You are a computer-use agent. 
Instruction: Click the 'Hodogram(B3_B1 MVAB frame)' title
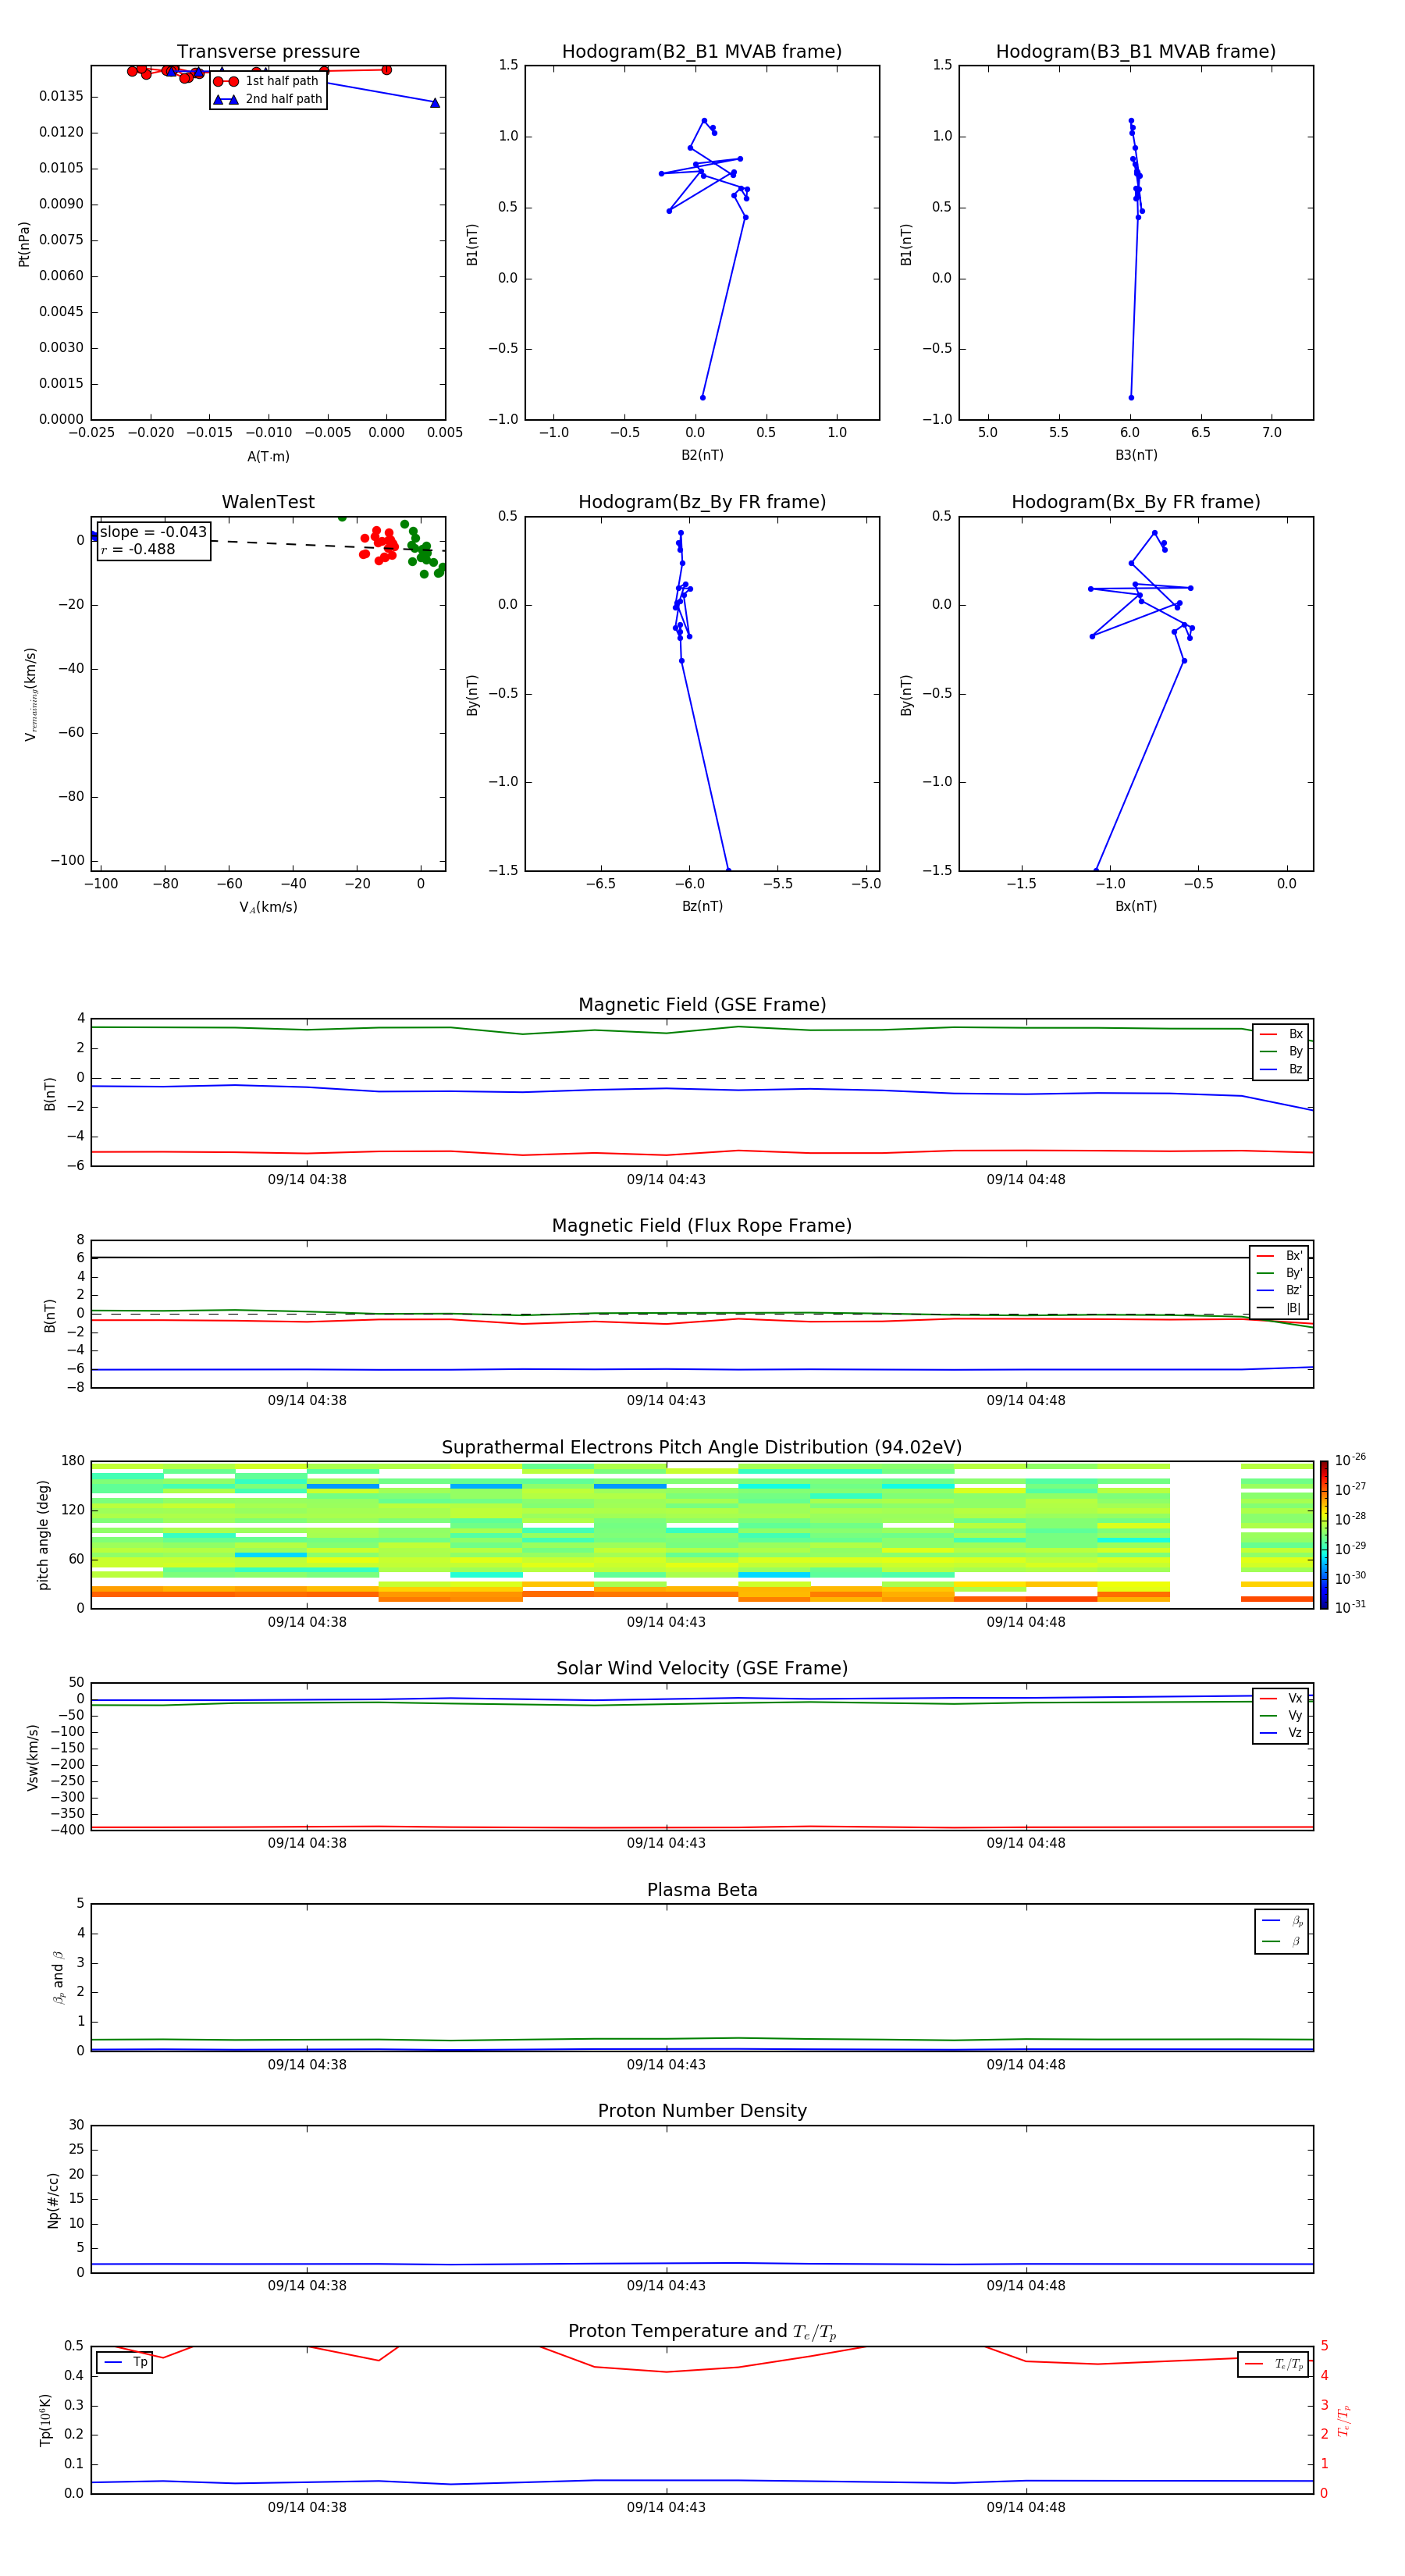click(x=1136, y=52)
